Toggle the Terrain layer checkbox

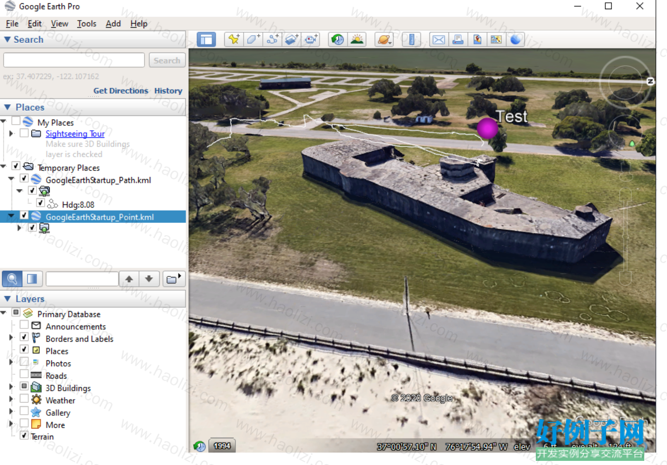click(x=24, y=435)
